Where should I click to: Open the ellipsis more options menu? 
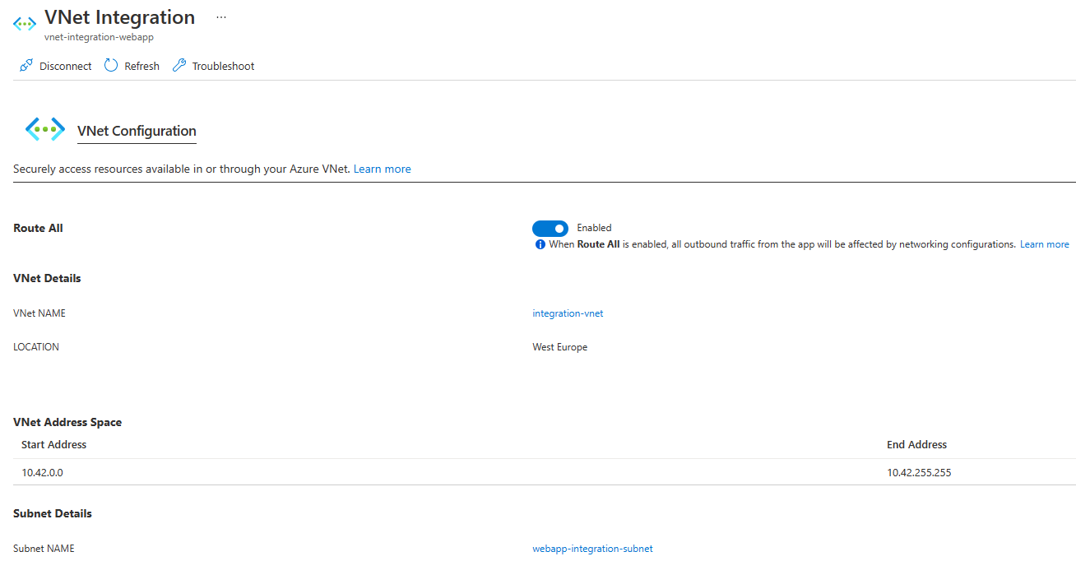(x=220, y=16)
